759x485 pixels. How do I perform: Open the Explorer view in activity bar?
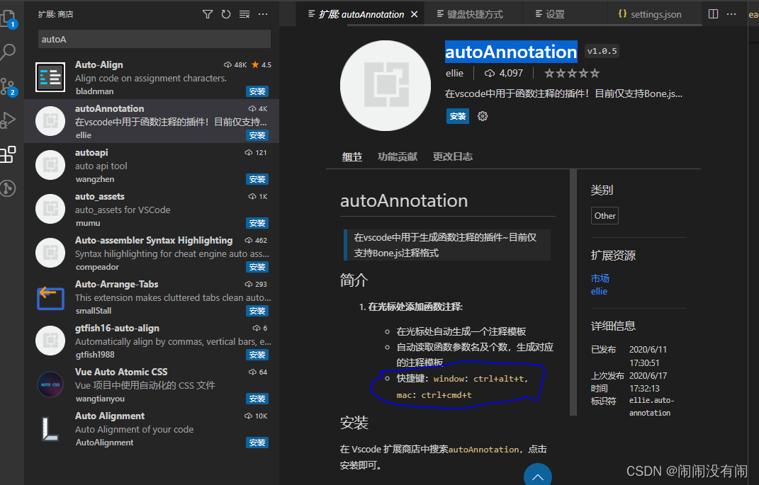pyautogui.click(x=7, y=18)
